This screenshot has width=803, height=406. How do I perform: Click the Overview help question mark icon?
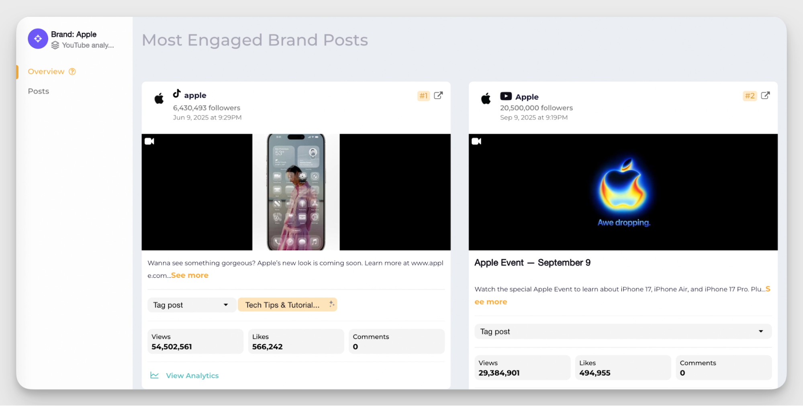click(72, 71)
